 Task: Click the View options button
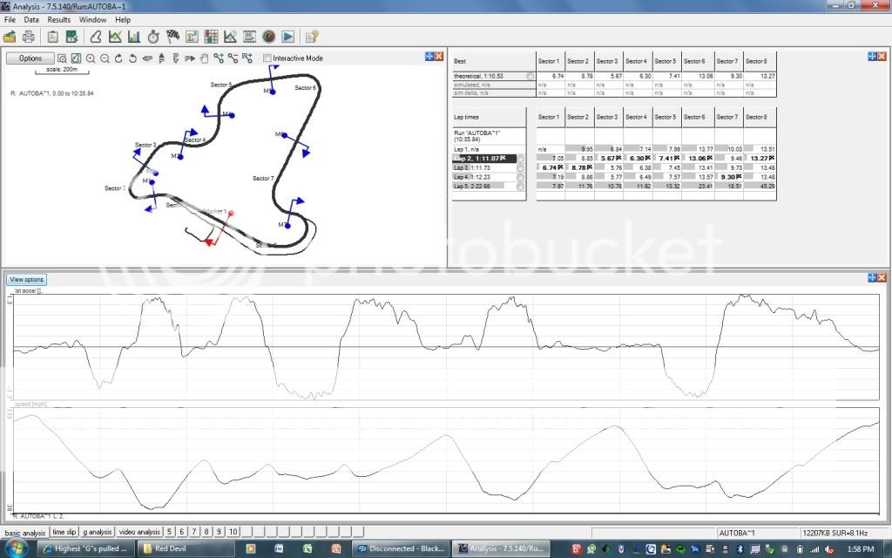(x=26, y=280)
